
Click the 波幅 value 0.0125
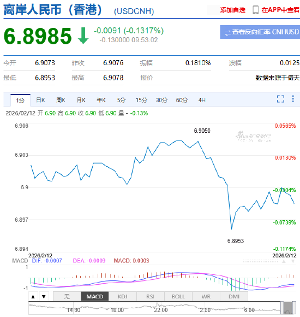290,63
